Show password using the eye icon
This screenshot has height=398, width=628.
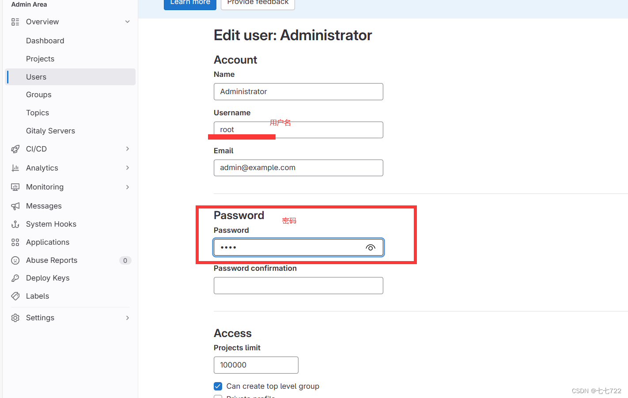[371, 247]
